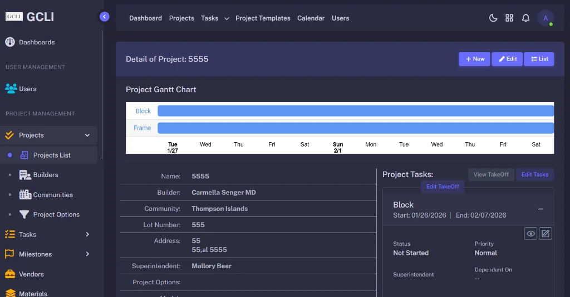Open Project Templates in top navigation
Screen dimensions: 570x297
pyautogui.click(x=263, y=18)
